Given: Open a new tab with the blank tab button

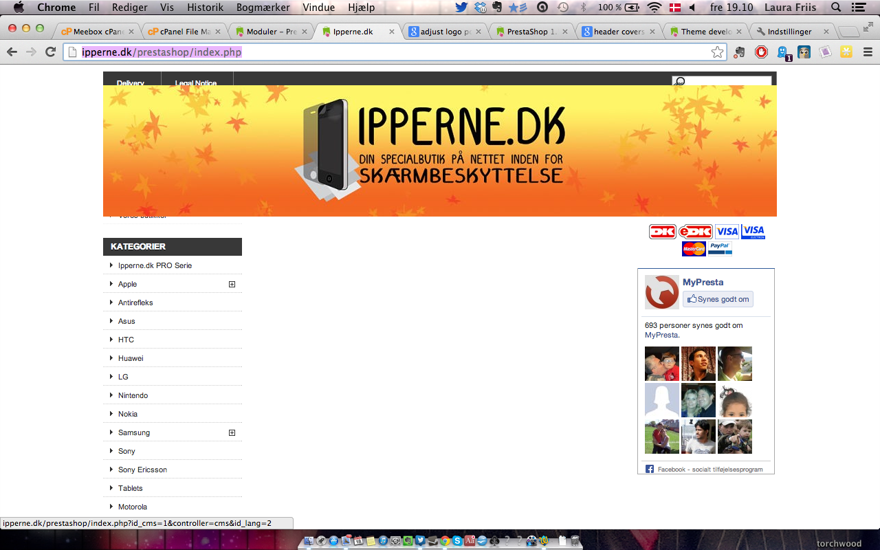Looking at the screenshot, I should [x=849, y=32].
